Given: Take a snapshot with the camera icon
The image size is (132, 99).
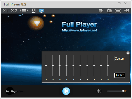Looking at the screenshot, I should tap(109, 11).
